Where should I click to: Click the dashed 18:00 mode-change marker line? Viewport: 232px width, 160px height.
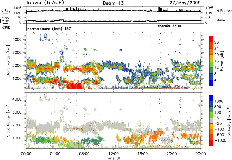(157, 61)
